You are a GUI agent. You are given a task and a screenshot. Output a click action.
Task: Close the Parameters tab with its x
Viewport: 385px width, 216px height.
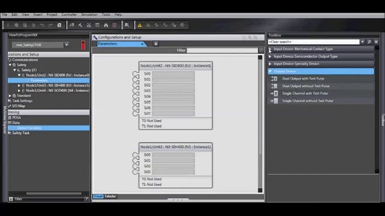[x=142, y=44]
